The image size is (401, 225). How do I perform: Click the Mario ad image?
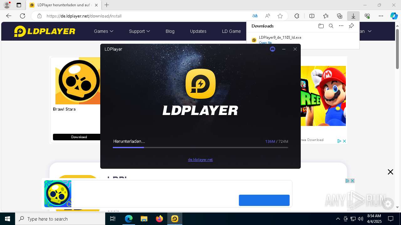tap(323, 96)
